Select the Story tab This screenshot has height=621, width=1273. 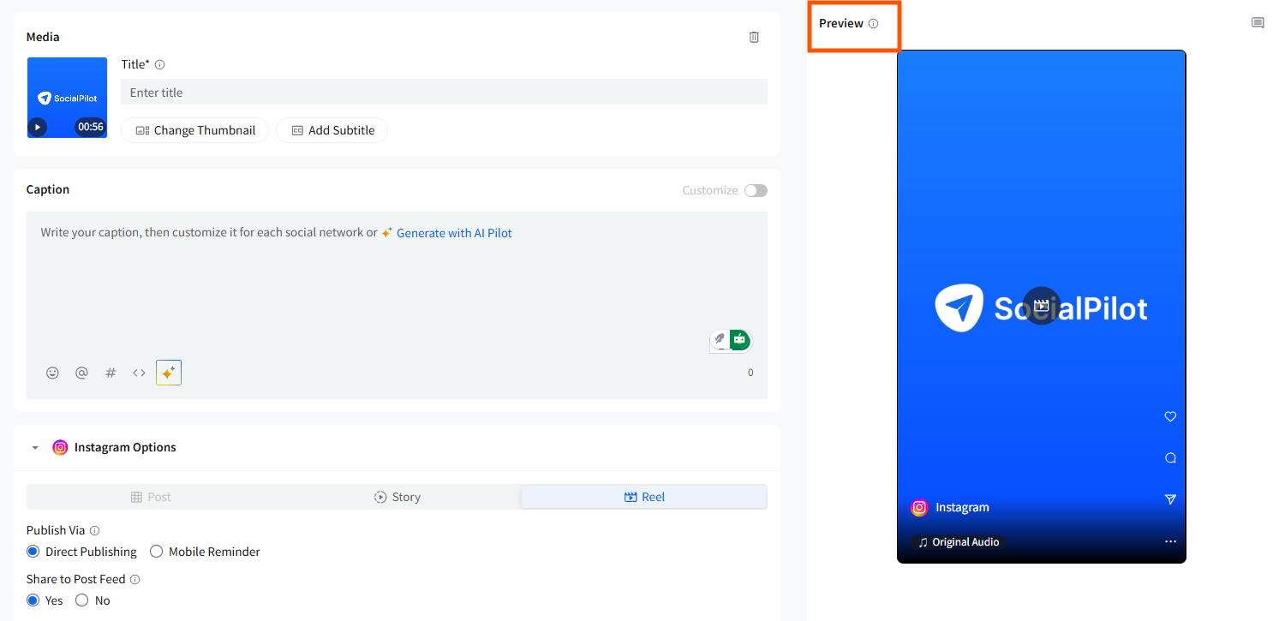[x=397, y=497]
